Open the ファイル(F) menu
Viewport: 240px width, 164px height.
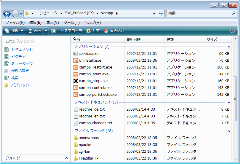[15, 23]
